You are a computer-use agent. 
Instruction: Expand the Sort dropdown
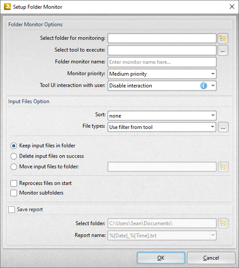point(162,116)
